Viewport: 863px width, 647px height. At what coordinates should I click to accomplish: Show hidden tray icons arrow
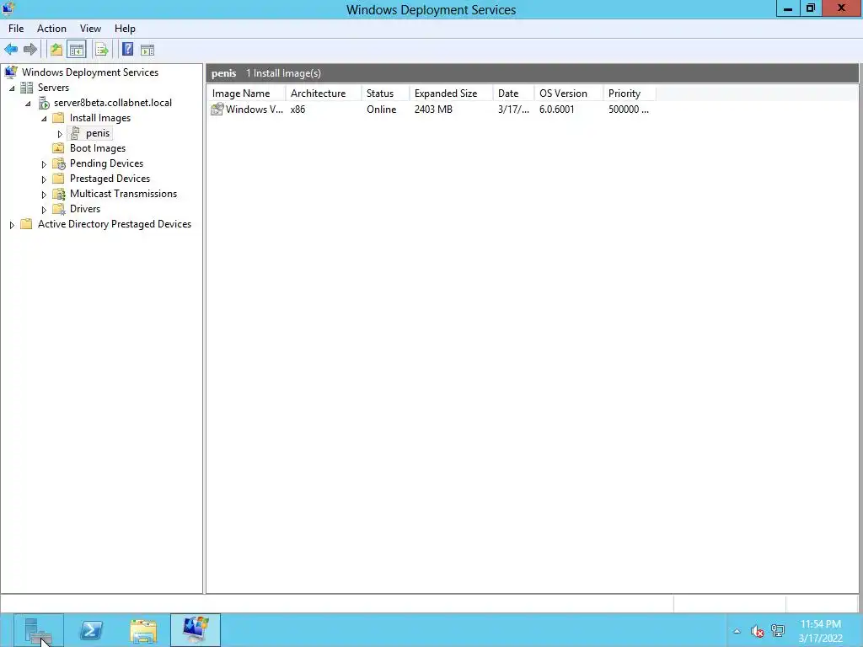737,631
